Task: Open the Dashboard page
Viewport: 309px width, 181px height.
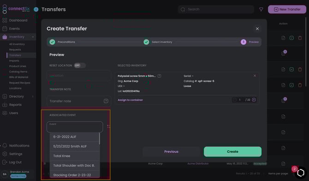Action: (x=18, y=20)
